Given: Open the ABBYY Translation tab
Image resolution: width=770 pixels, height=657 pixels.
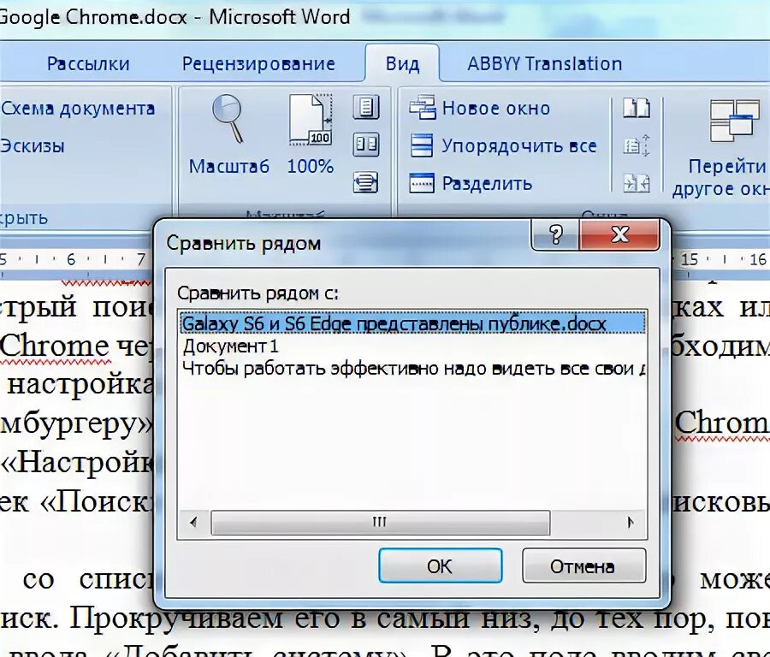Looking at the screenshot, I should 545,64.
